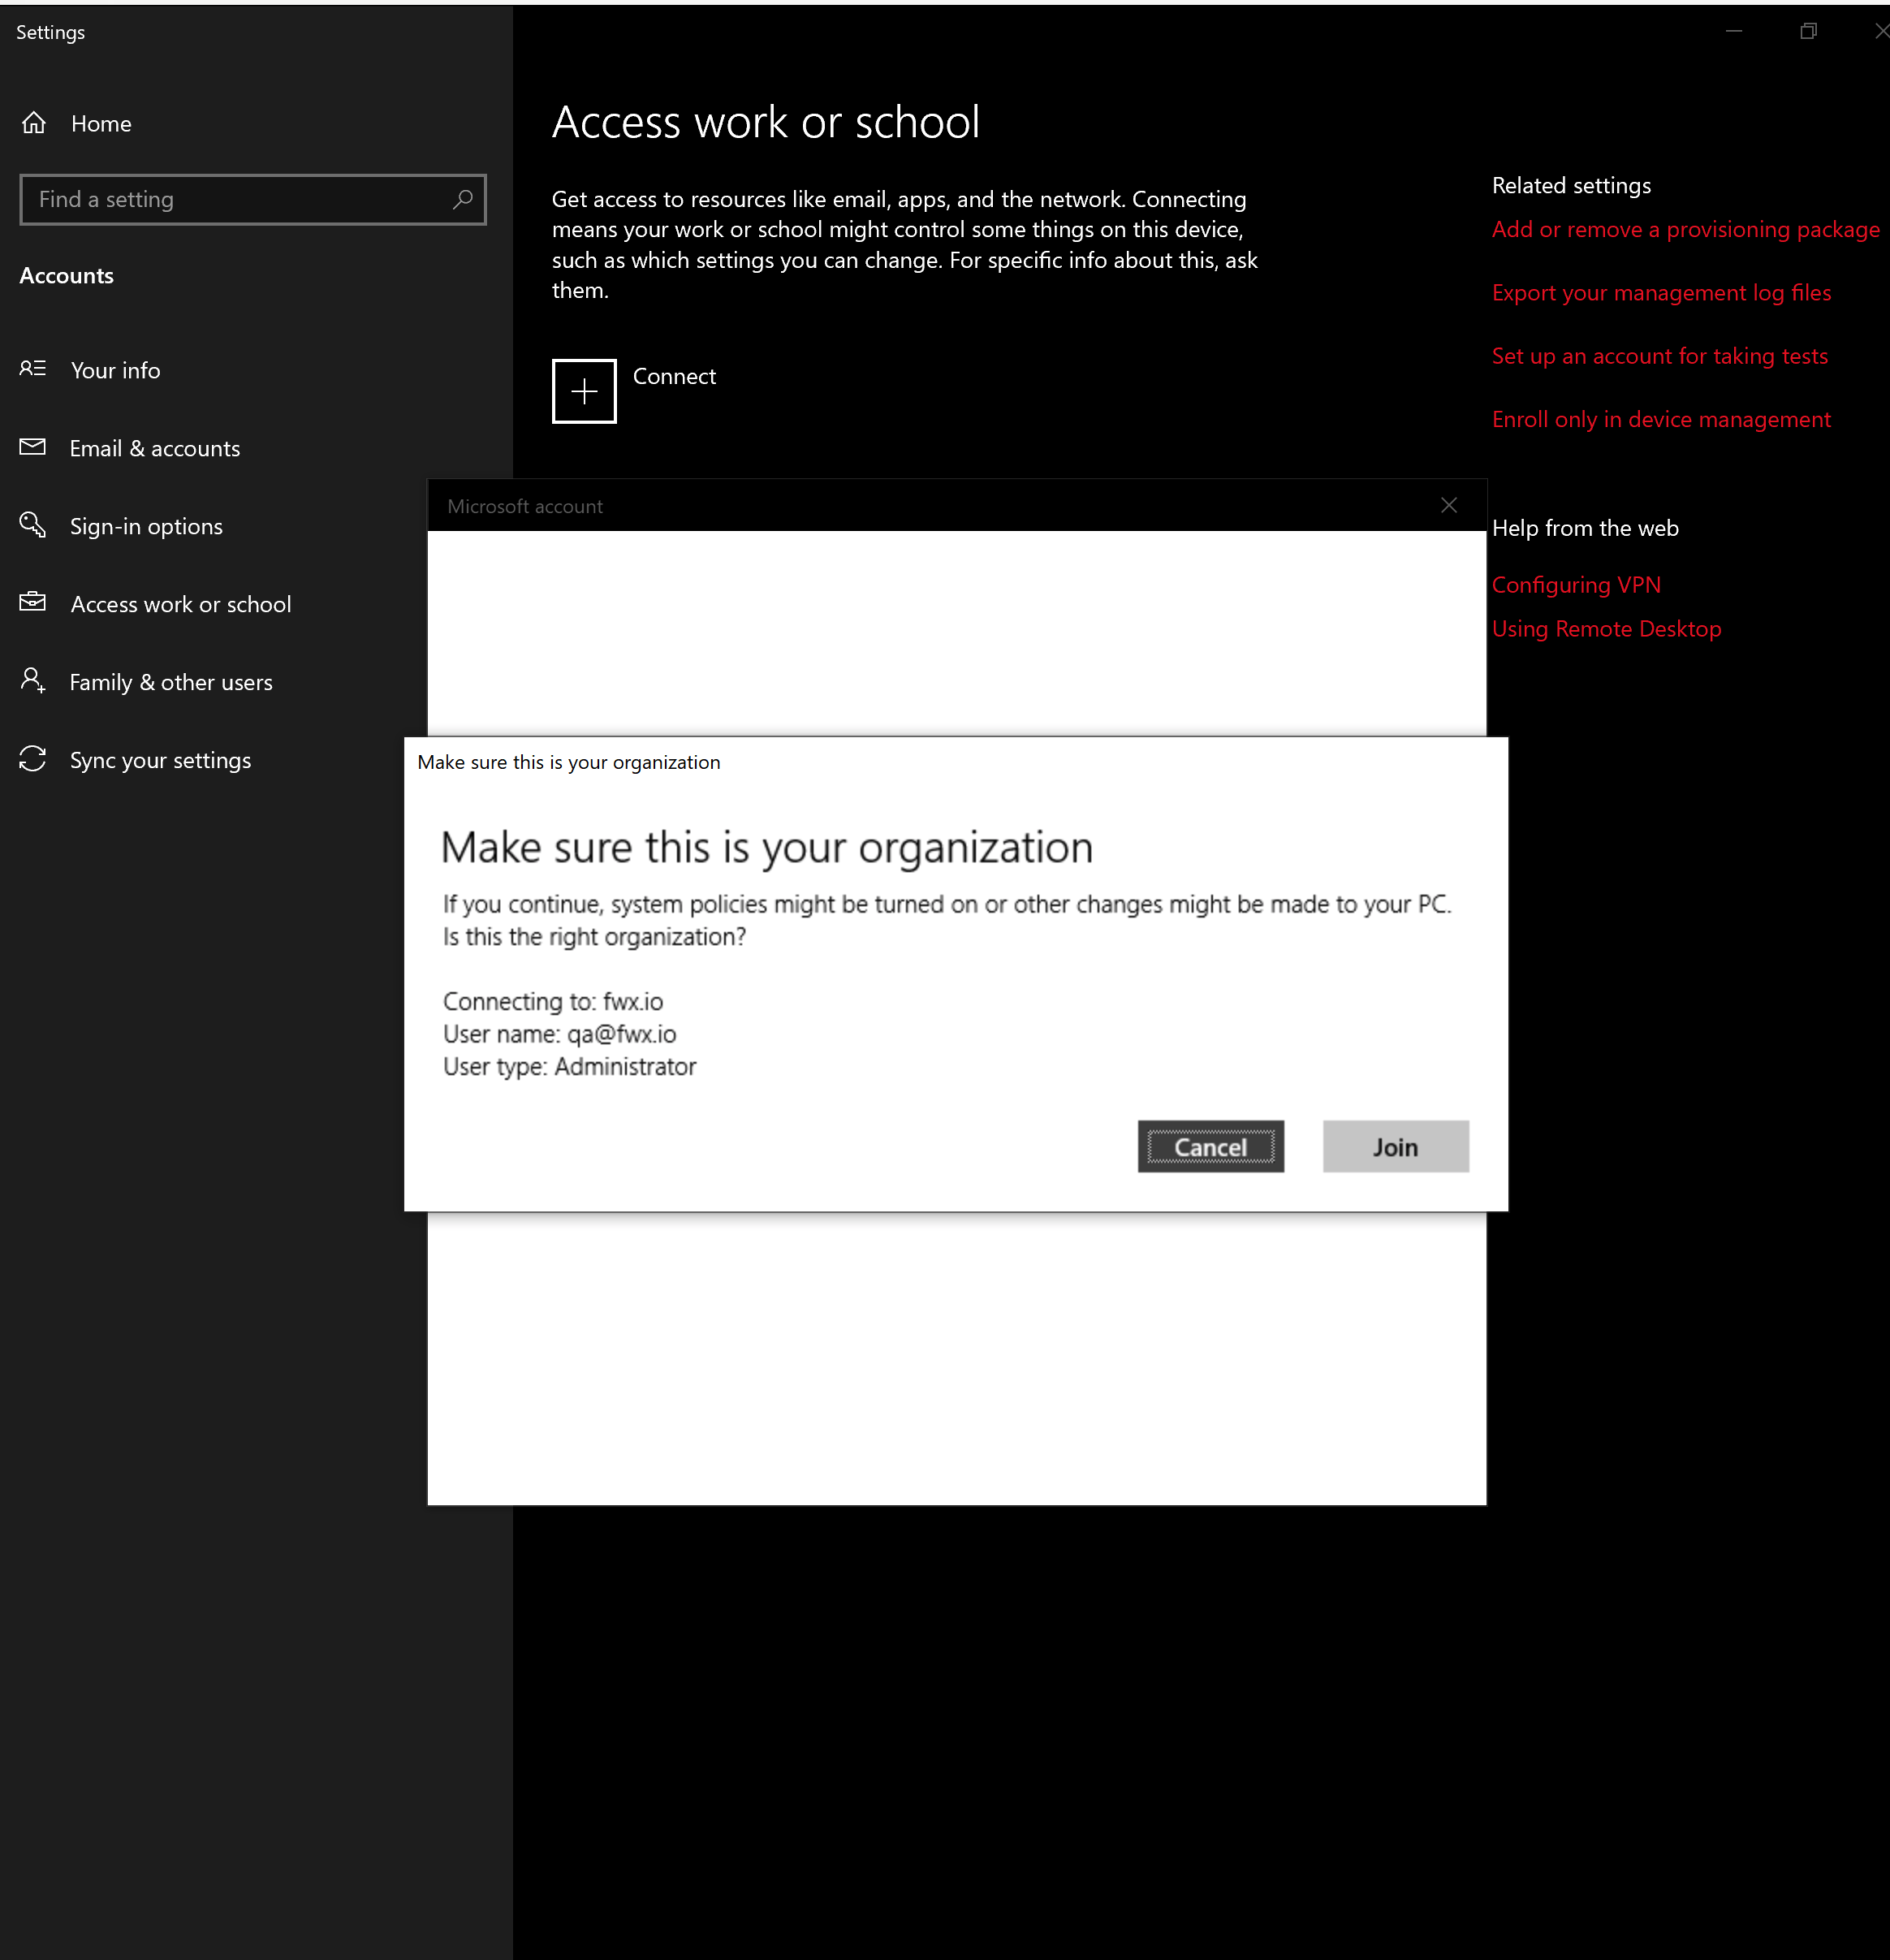The height and width of the screenshot is (1960, 1890).
Task: Select Set up an account for taking tests
Action: (x=1659, y=355)
